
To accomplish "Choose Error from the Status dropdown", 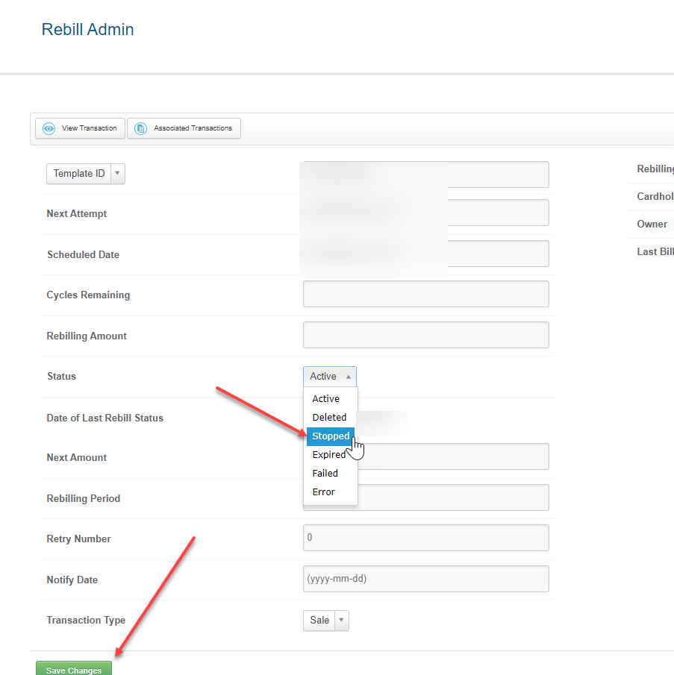I will [324, 492].
